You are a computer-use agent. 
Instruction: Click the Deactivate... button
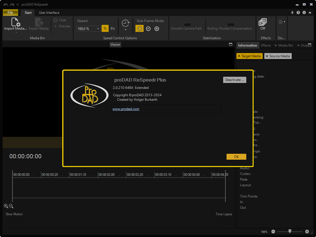(x=235, y=80)
